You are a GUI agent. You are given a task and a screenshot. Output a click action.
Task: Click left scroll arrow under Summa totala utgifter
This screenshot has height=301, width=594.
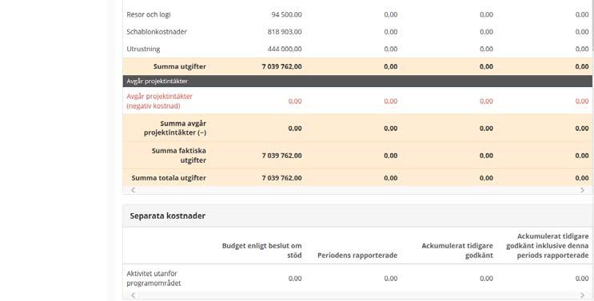tap(133, 190)
